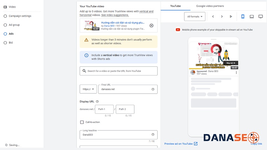Go to Bid section
267x150 pixels.
(x=11, y=43)
